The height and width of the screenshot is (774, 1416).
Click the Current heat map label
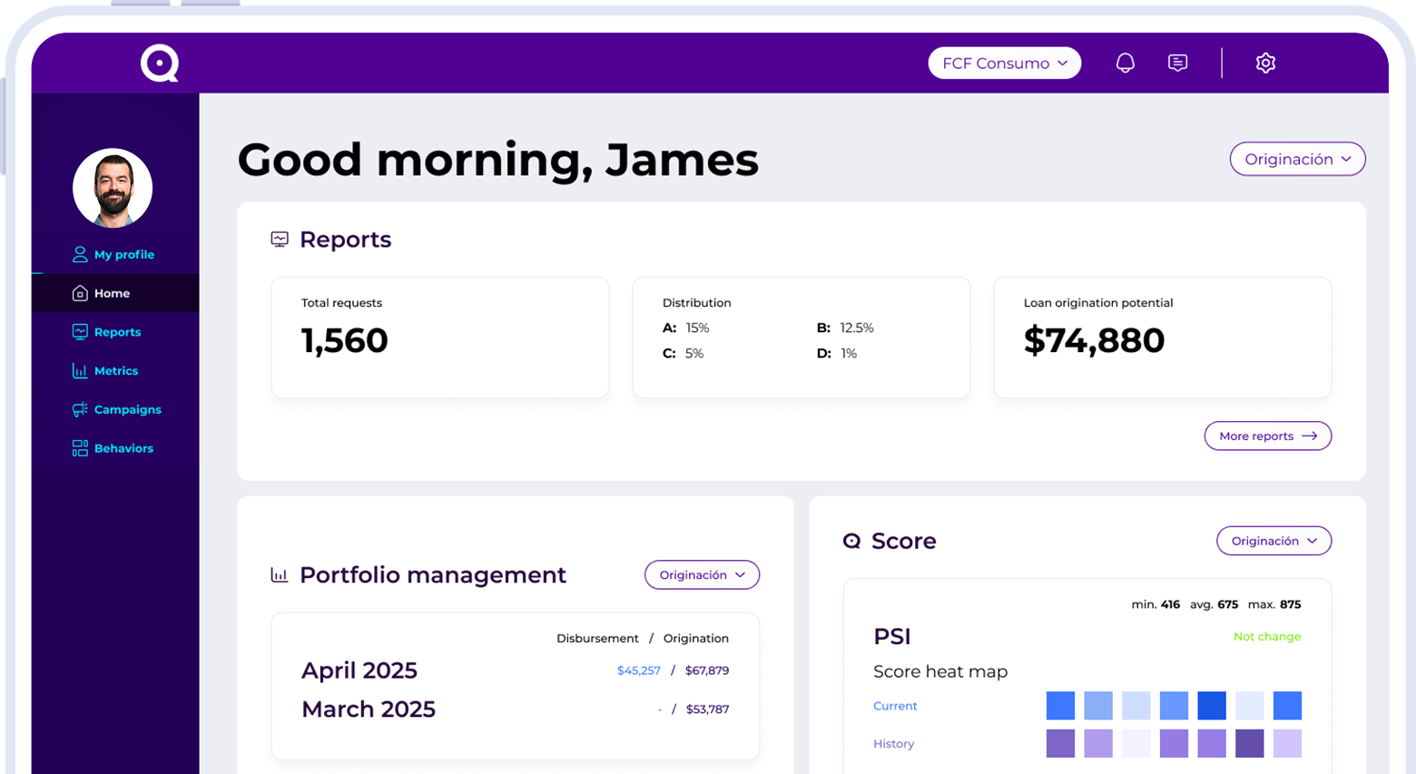[895, 706]
